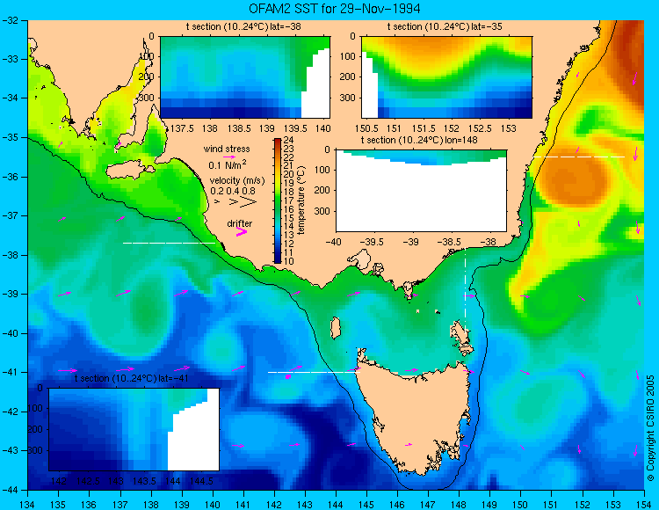
Task: Click the '0.1 N/m²' legend value
Action: [x=228, y=164]
